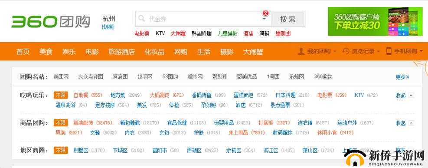Select 不限 filter in 地区商圈 row
Screen dimensions: 428x168
click(x=61, y=150)
